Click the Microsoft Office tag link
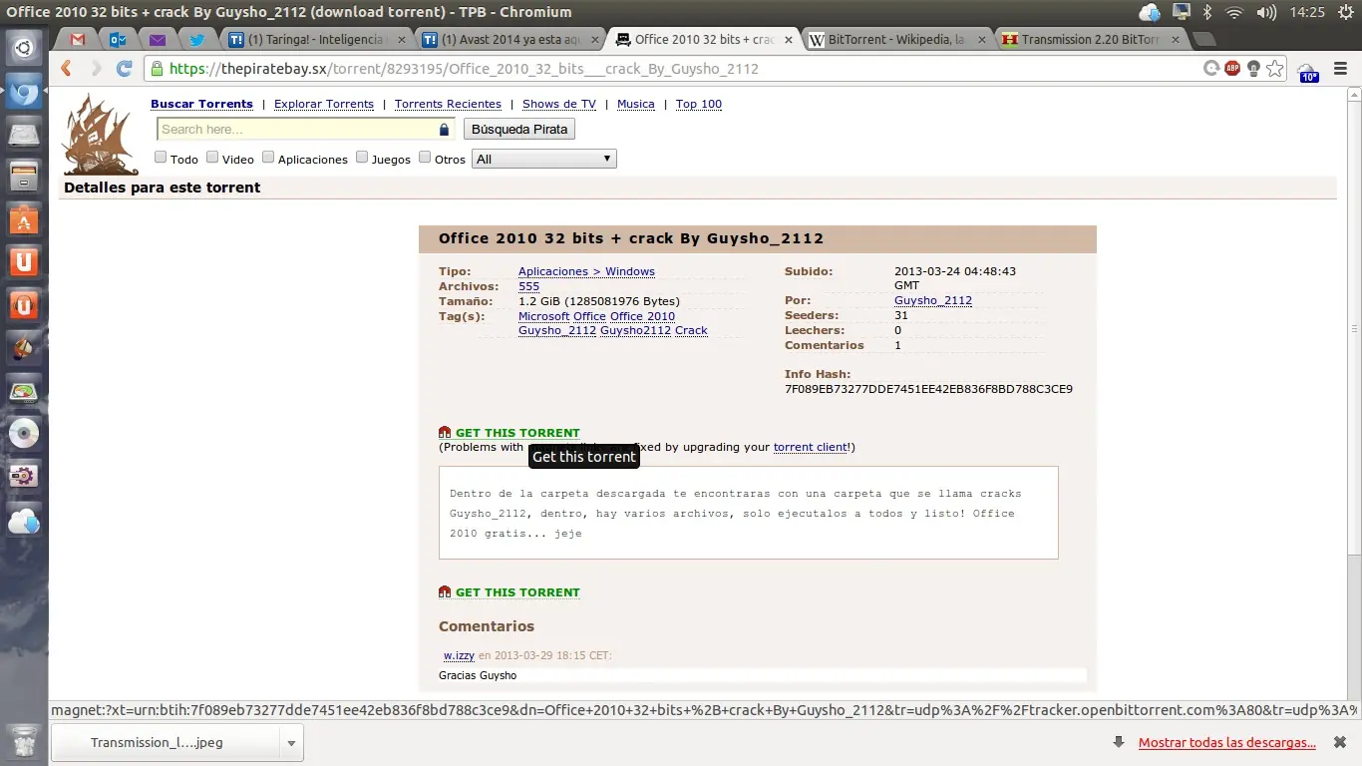1362x766 pixels. click(562, 316)
